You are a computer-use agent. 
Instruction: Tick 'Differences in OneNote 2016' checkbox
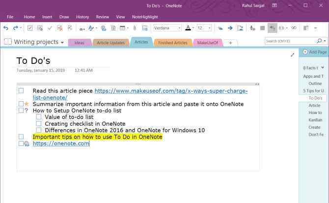click(x=39, y=130)
